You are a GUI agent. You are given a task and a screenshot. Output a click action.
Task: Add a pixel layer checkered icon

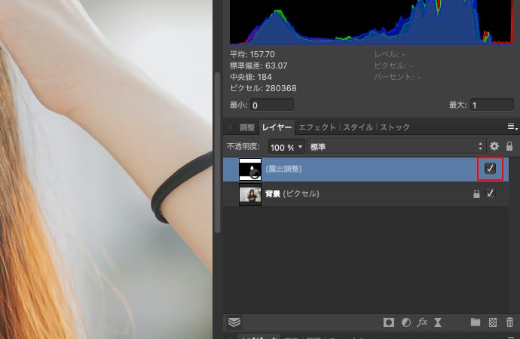click(x=493, y=322)
